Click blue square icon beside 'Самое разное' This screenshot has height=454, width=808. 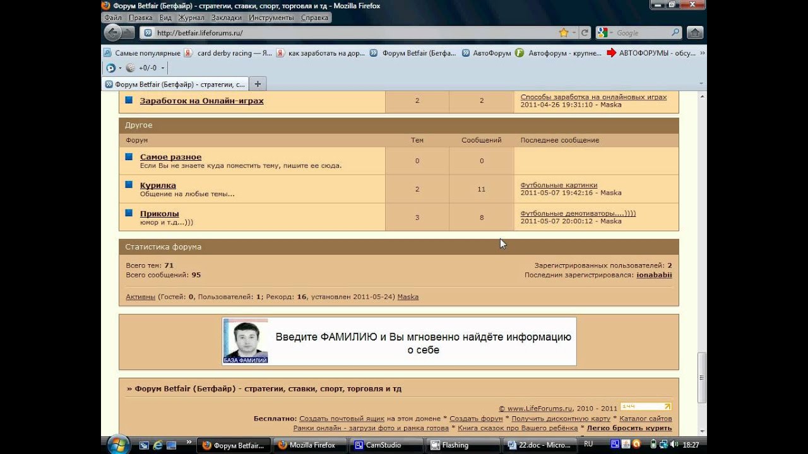pos(129,156)
